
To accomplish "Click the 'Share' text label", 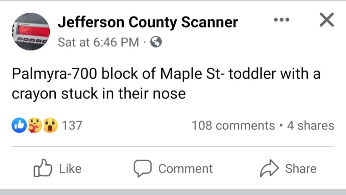I will [301, 169].
